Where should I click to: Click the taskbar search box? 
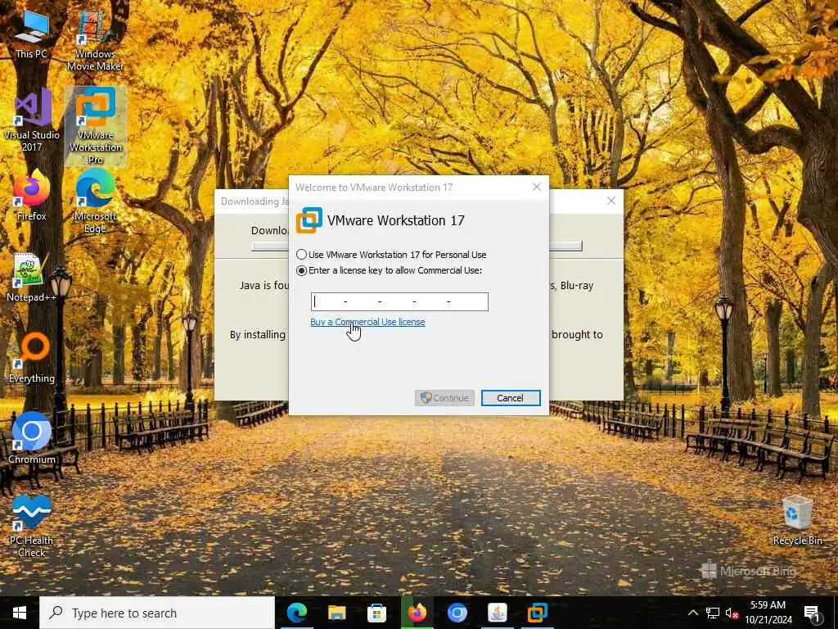[x=157, y=613]
